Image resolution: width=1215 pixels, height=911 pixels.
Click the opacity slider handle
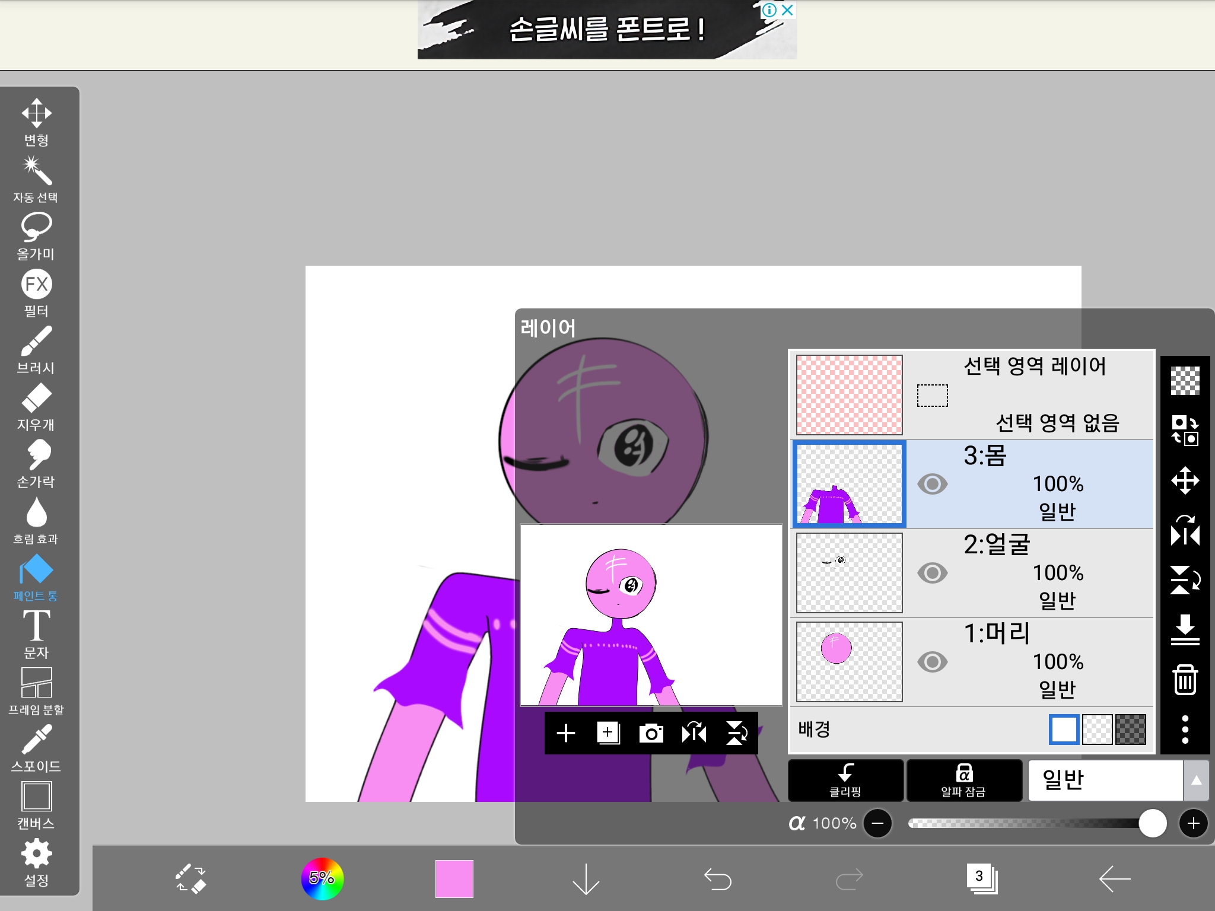point(1153,823)
